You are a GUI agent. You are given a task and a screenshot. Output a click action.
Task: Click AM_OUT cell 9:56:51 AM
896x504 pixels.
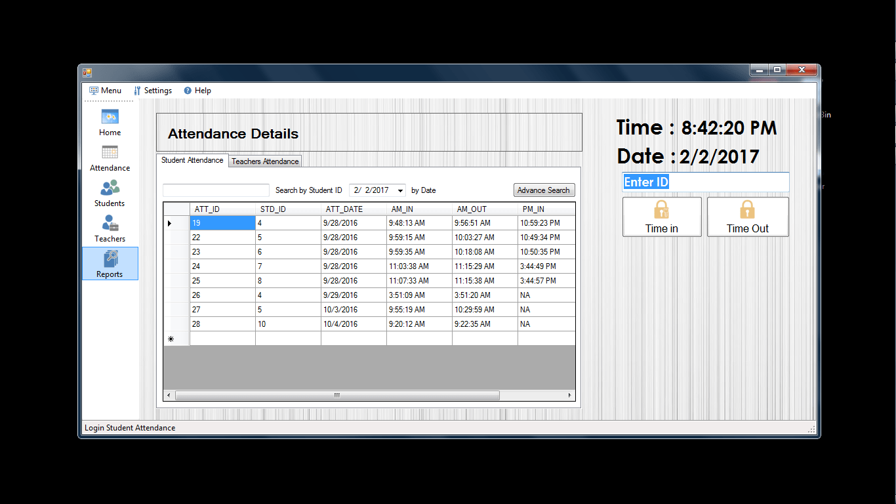485,223
